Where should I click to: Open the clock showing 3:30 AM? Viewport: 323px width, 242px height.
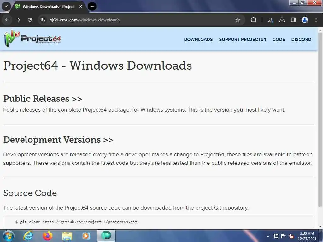[307, 236]
